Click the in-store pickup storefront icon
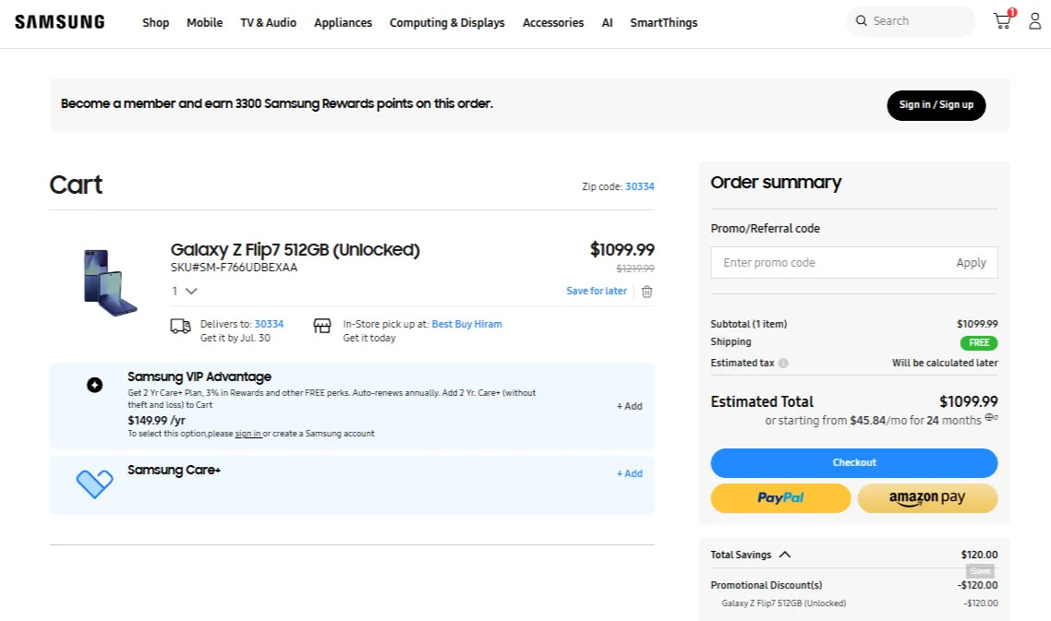Screen dimensions: 1051x621 (x=322, y=326)
